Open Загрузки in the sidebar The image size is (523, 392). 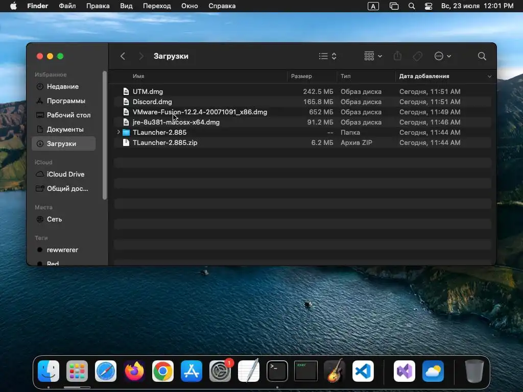click(x=63, y=143)
